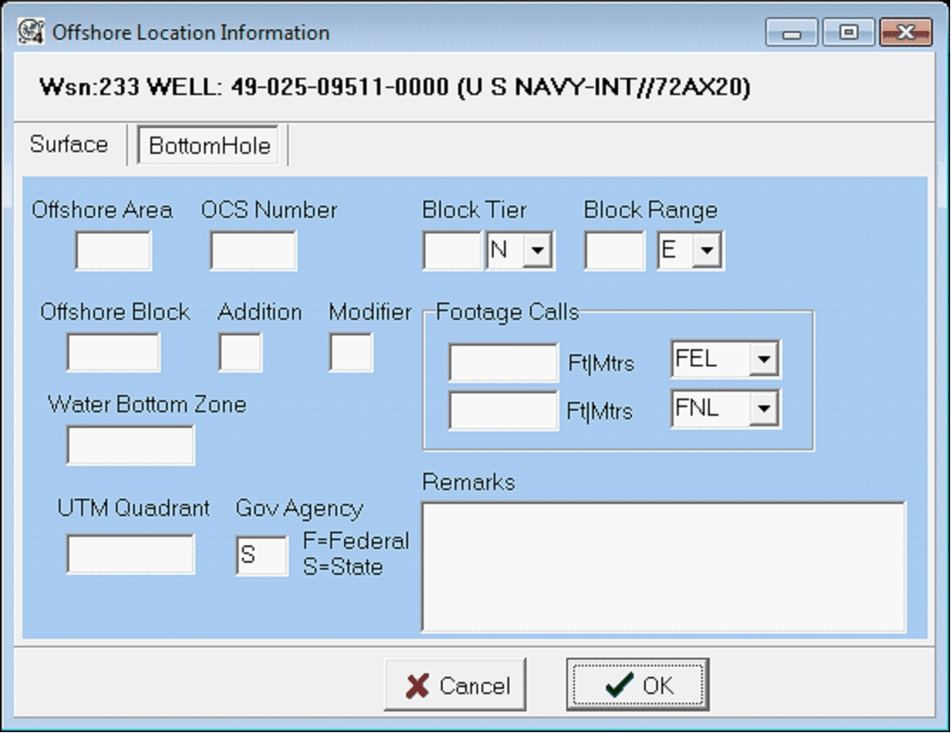Click the Offshore Area input field
The image size is (951, 733).
pyautogui.click(x=113, y=252)
